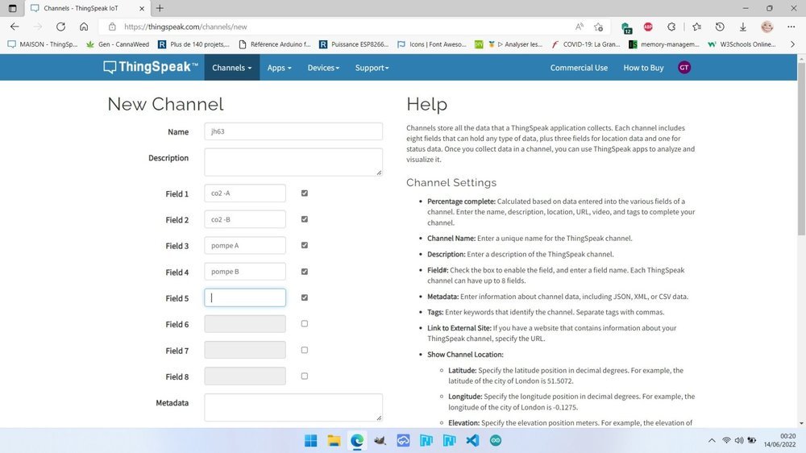806x453 pixels.
Task: Open File Explorer from taskbar
Action: (334, 441)
